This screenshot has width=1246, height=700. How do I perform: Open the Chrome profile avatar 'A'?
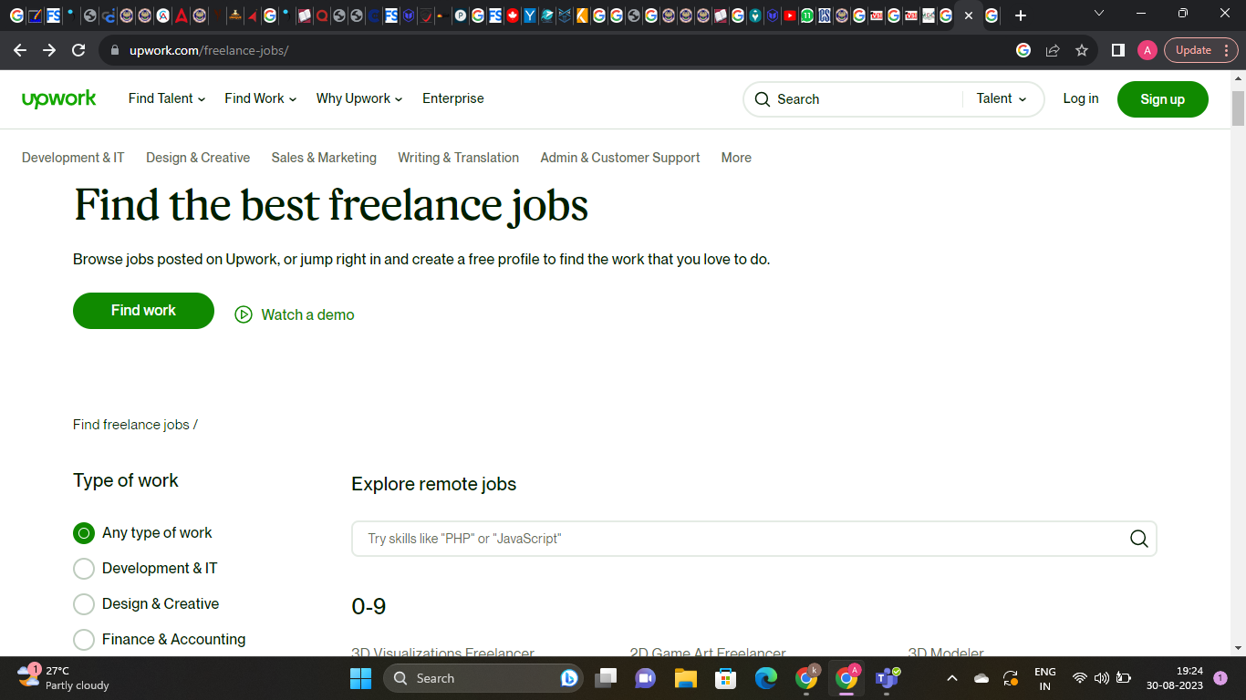tap(1147, 50)
